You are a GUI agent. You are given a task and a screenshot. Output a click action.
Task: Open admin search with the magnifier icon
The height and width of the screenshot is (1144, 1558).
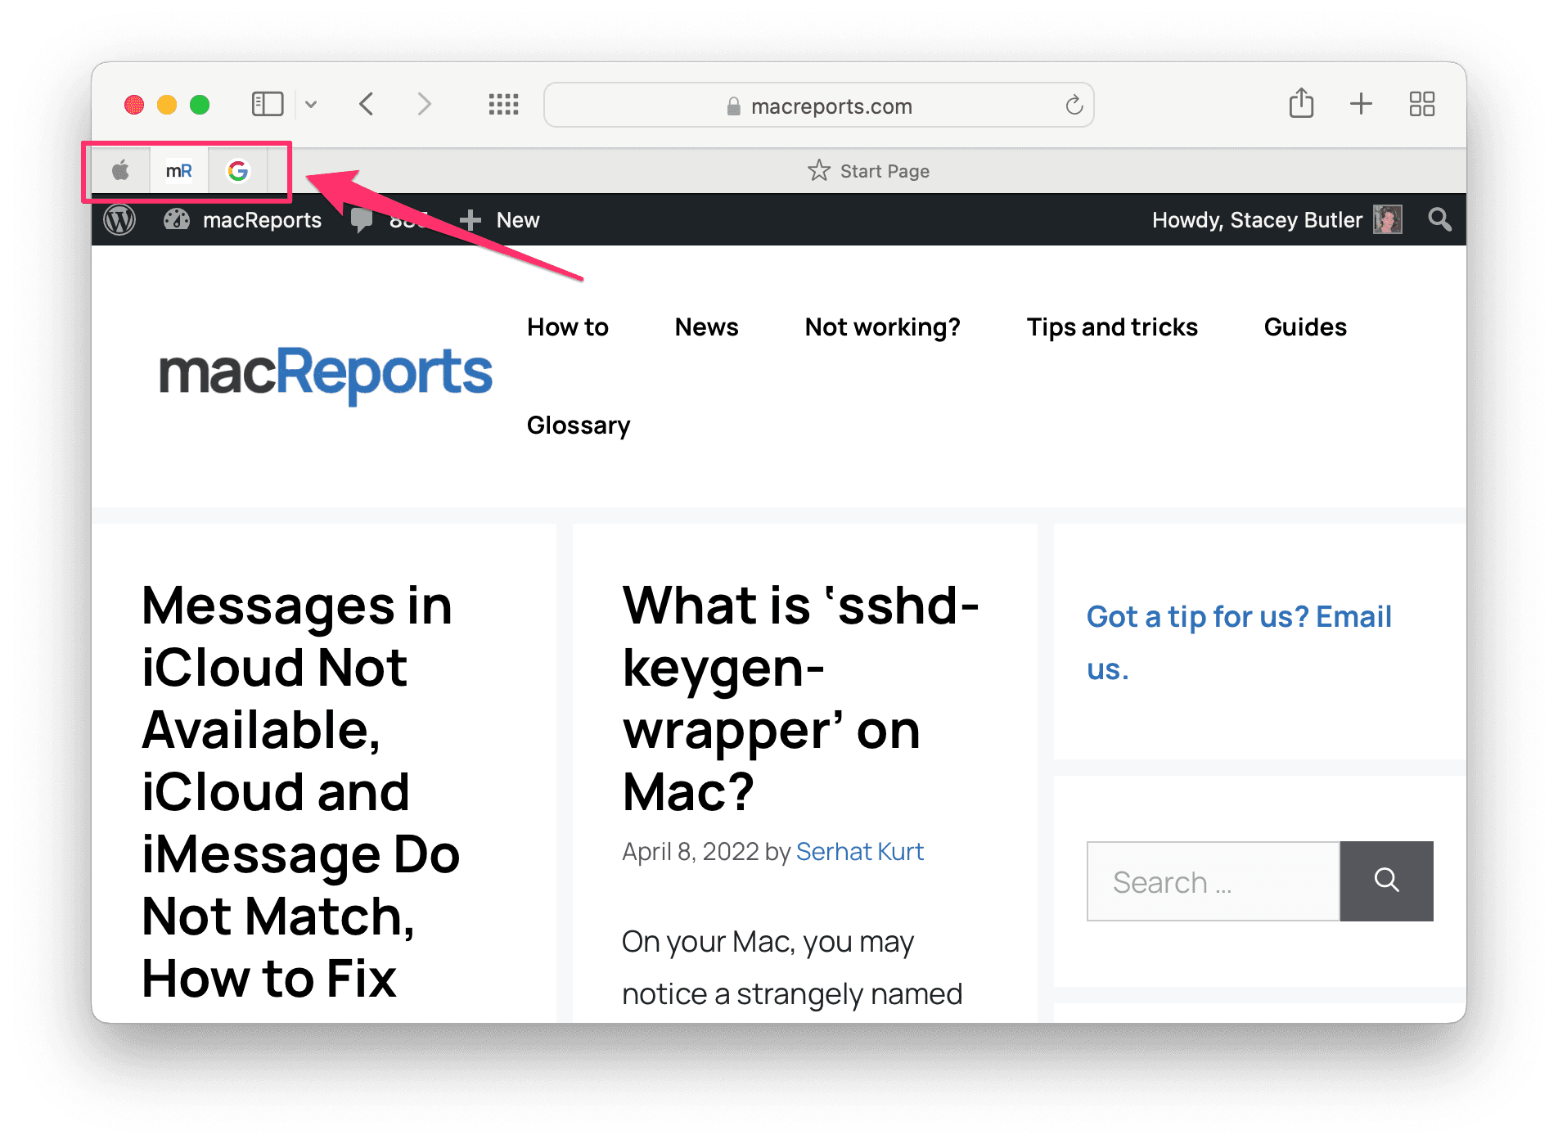1439,219
